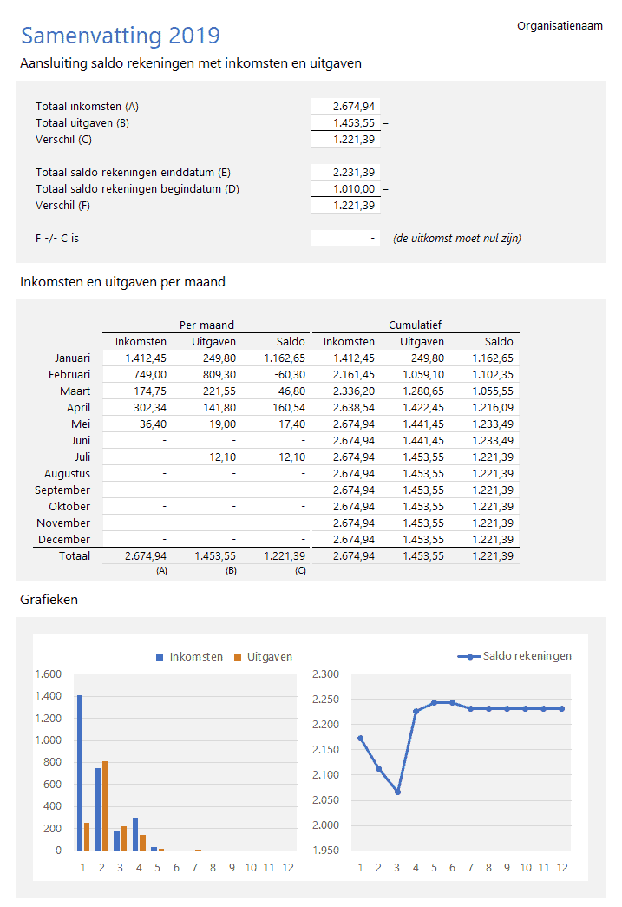
Task: Click the Samenvatting 2019 title
Action: (x=120, y=36)
